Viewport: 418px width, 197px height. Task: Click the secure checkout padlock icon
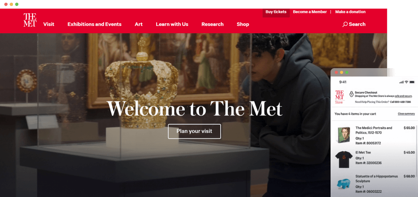coord(351,94)
